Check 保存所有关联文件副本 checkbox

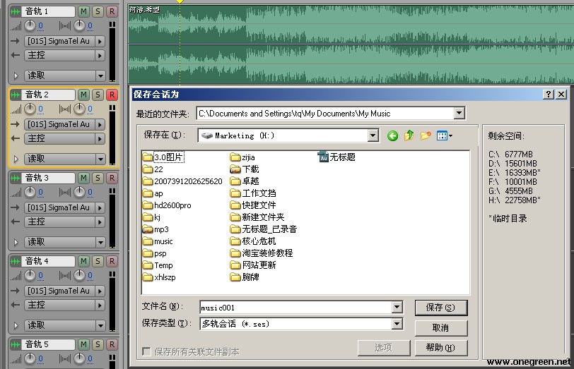point(146,351)
